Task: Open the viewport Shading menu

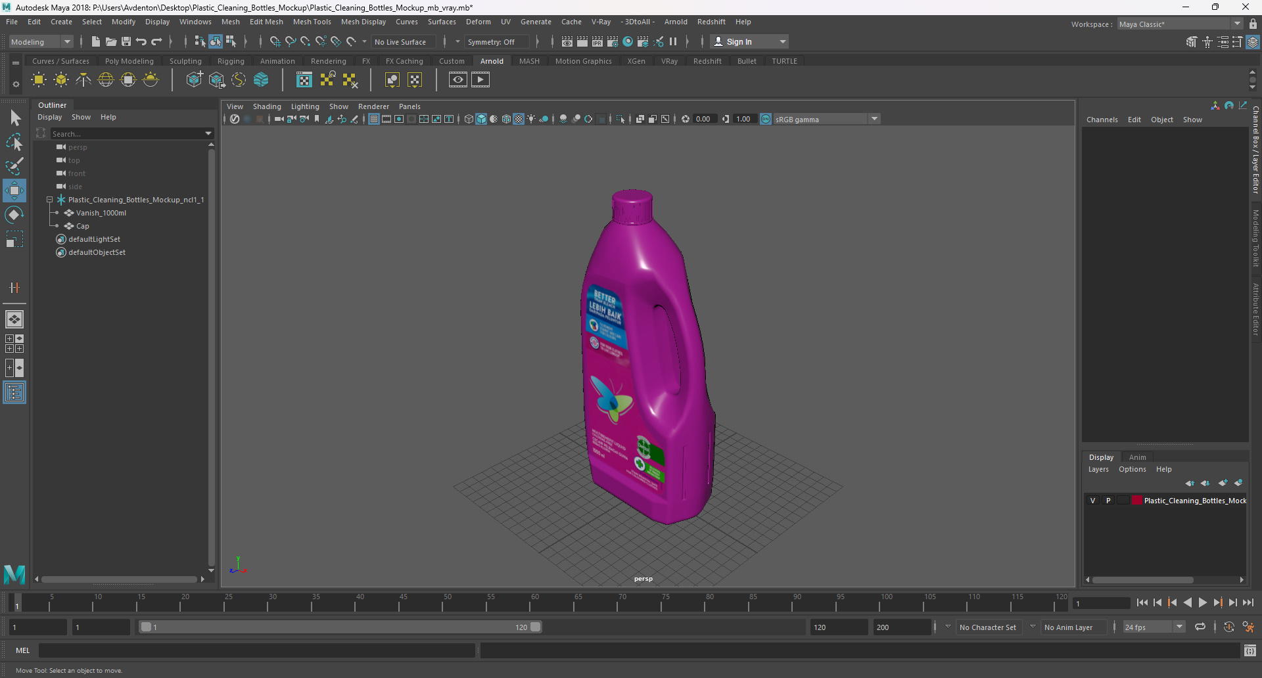Action: 267,106
